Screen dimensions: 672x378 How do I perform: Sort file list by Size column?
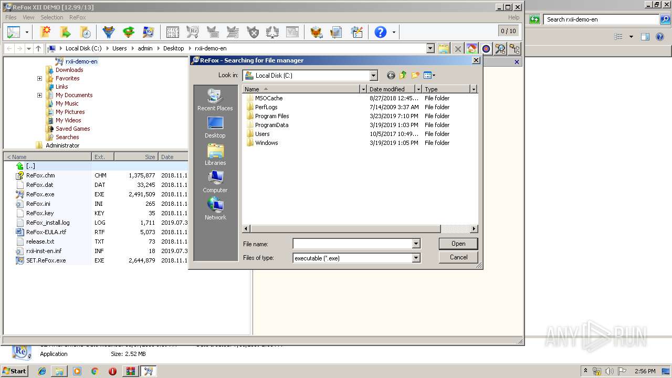(135, 156)
